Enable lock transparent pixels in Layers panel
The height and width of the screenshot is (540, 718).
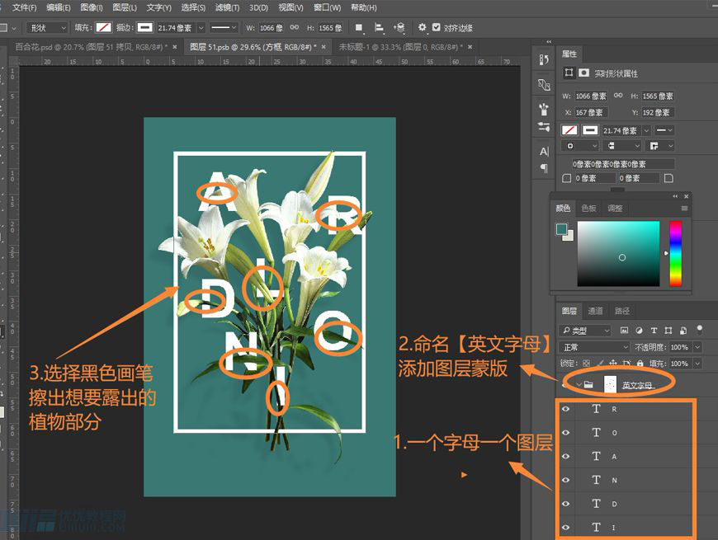click(588, 363)
